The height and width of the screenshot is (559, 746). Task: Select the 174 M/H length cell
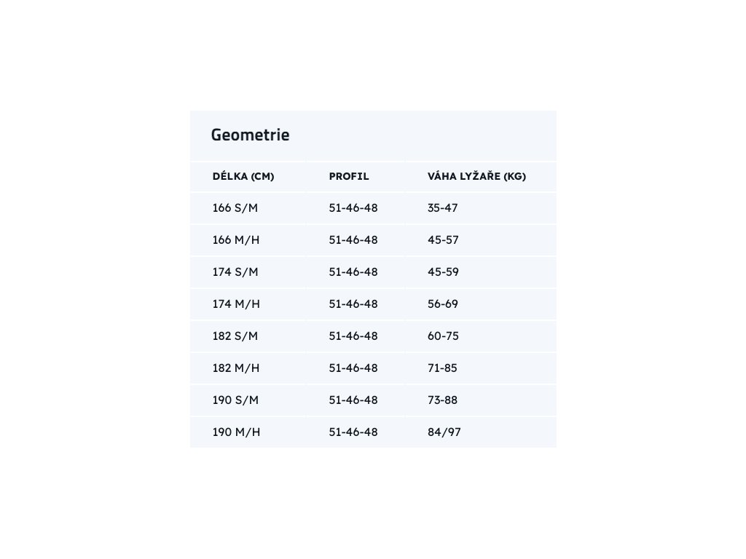tap(236, 304)
